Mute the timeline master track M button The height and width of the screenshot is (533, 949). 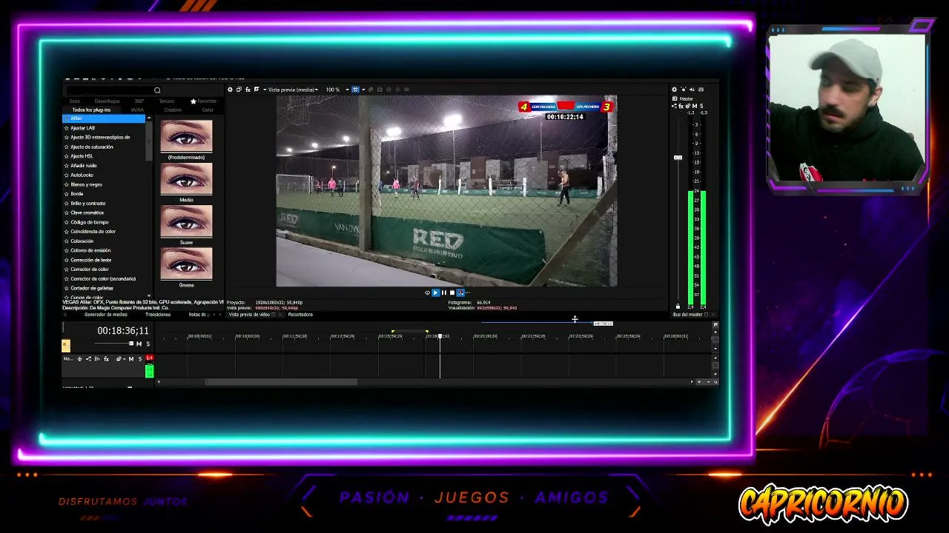point(139,343)
